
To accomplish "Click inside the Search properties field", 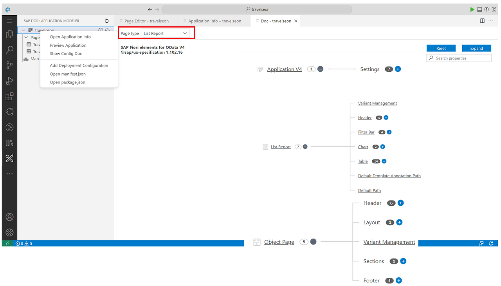I will [x=459, y=58].
